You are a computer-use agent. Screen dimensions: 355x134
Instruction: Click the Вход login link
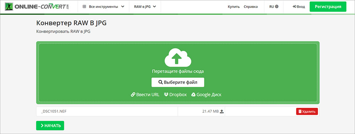pyautogui.click(x=299, y=7)
